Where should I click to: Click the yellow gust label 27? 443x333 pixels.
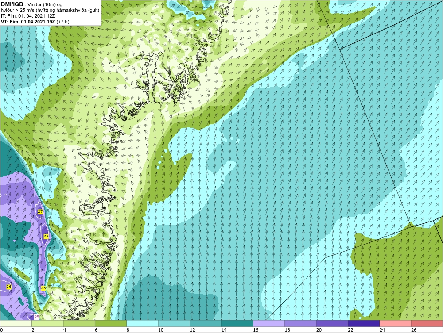(40, 211)
